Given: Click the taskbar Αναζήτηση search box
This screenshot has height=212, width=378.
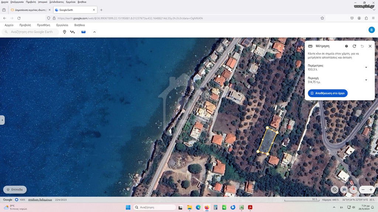Looking at the screenshot, I should pyautogui.click(x=154, y=207).
